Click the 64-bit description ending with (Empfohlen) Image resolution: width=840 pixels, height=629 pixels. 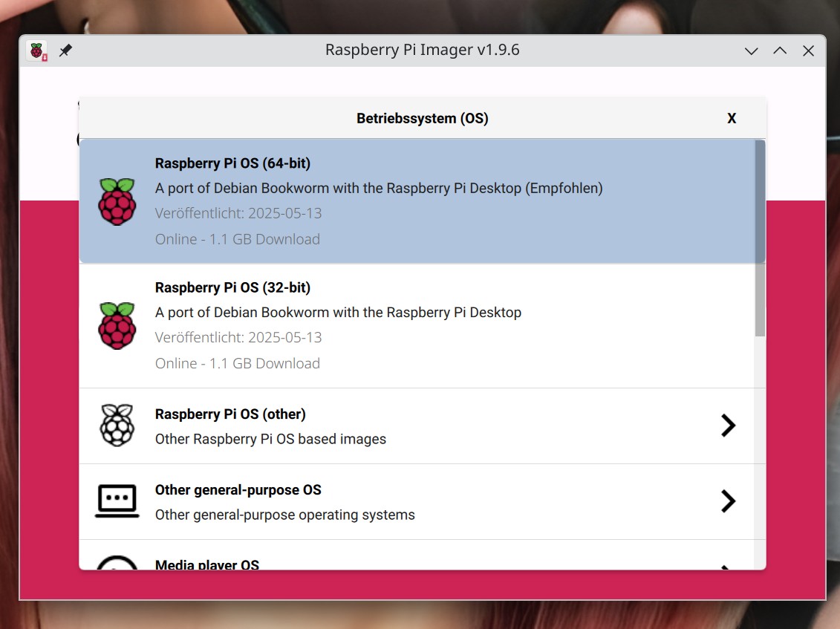point(379,189)
